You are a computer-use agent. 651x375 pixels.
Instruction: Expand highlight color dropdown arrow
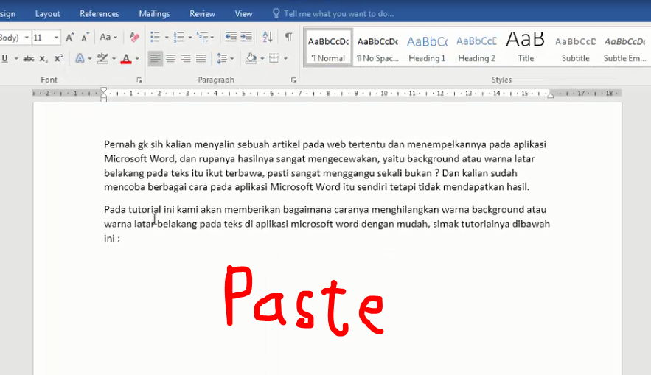(114, 59)
